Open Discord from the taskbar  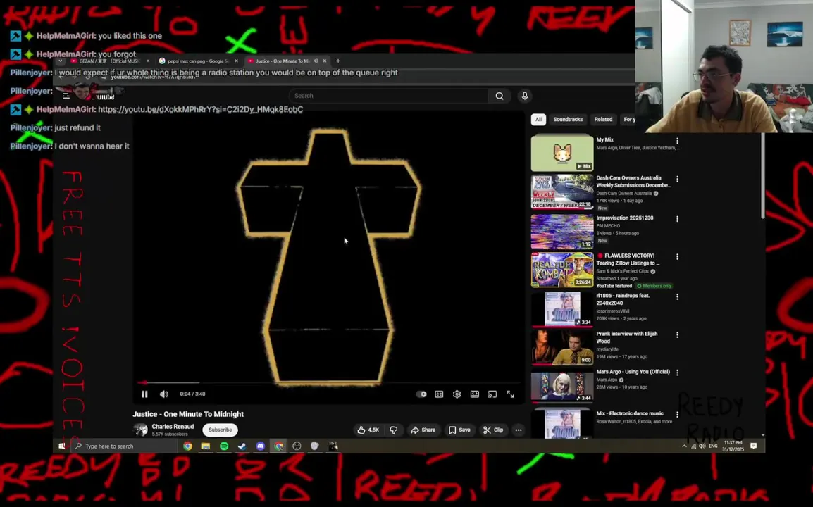[x=260, y=446]
